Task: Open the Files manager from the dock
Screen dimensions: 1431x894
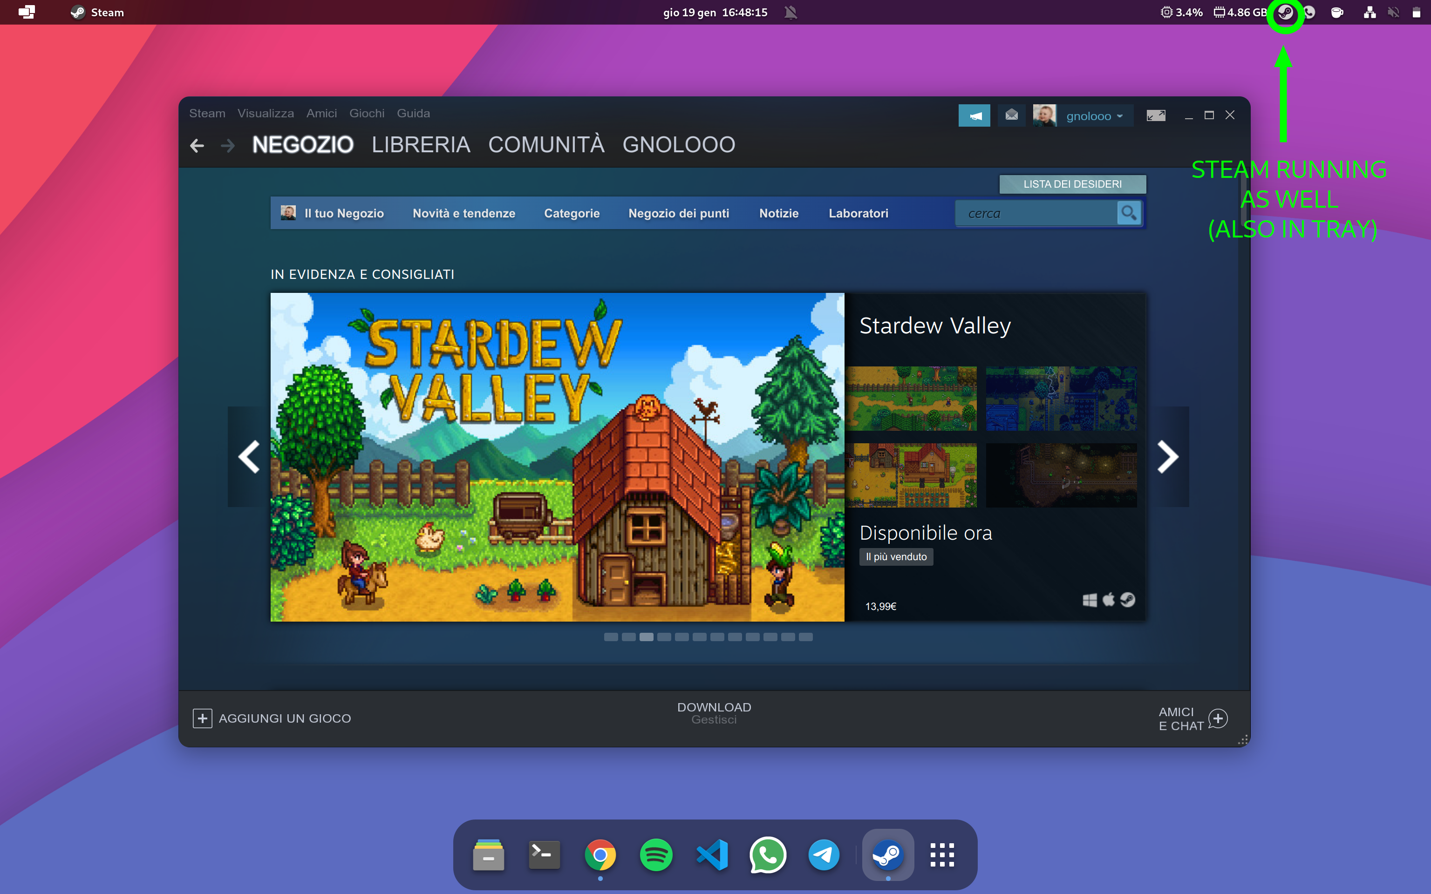Action: click(489, 855)
